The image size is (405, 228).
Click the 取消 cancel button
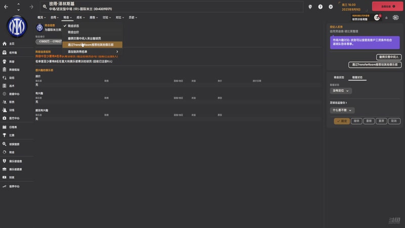(394, 121)
